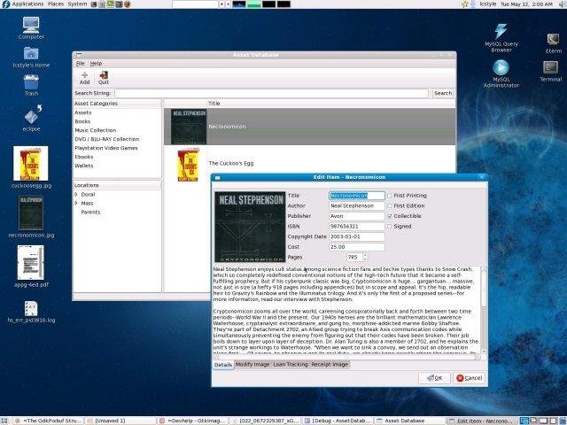Launch the Eterm desktop icon
This screenshot has width=567, height=425.
(x=553, y=39)
